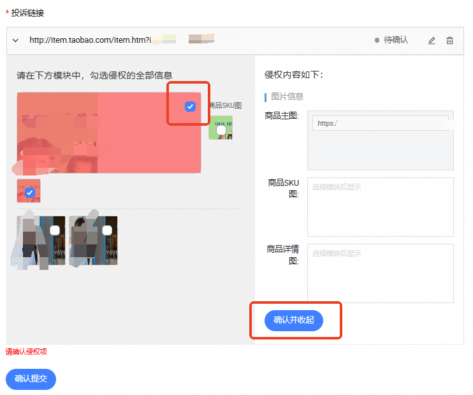The height and width of the screenshot is (395, 473).
Task: Click the item.taobao.com link text
Action: pos(90,40)
